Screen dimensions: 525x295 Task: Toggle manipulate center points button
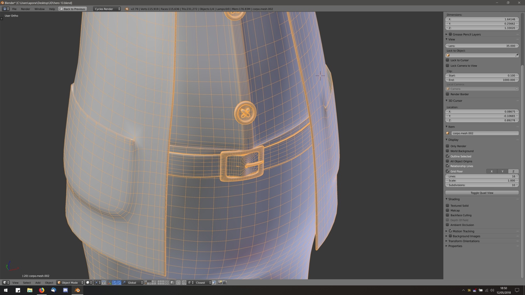[x=104, y=283]
